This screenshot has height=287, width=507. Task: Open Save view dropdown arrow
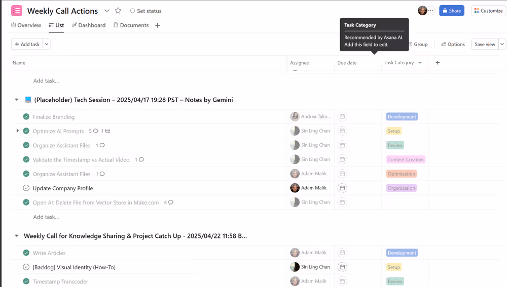[x=502, y=44]
